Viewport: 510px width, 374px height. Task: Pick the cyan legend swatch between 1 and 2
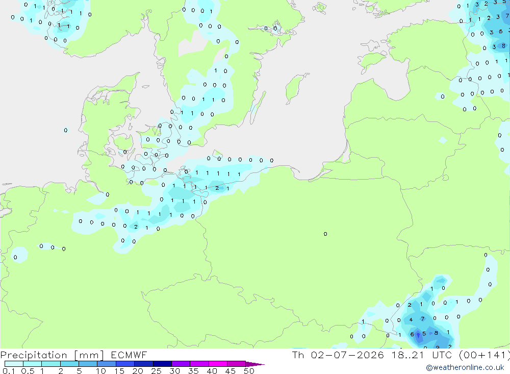coord(51,364)
